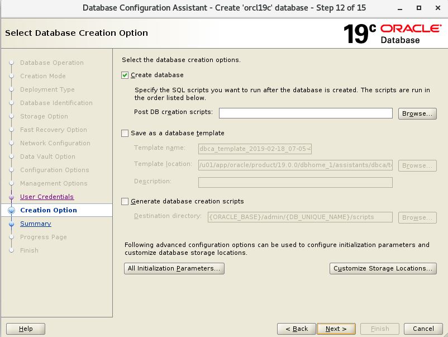Go to the Summary step link
This screenshot has width=448, height=337.
click(35, 224)
